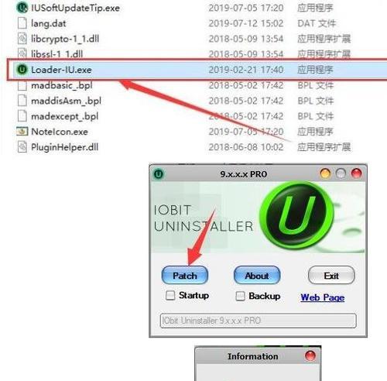Enable the Backup checkbox
Screen dimensions: 387x381
240,296
